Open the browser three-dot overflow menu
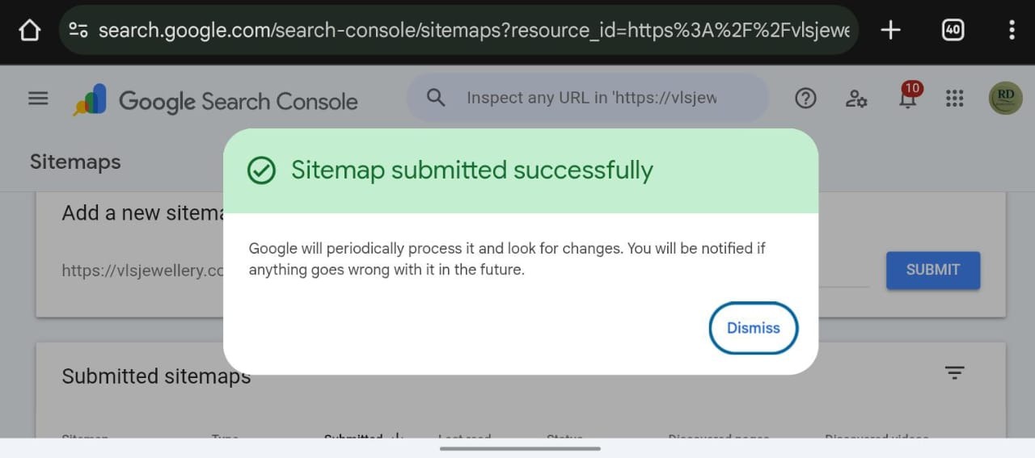 [x=1012, y=31]
